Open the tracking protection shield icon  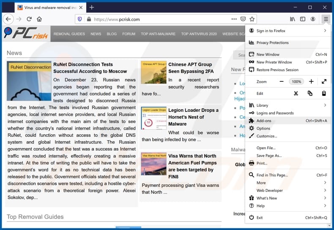pyautogui.click(x=79, y=19)
